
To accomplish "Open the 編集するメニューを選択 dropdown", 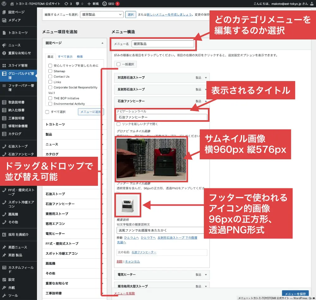I will point(101,15).
